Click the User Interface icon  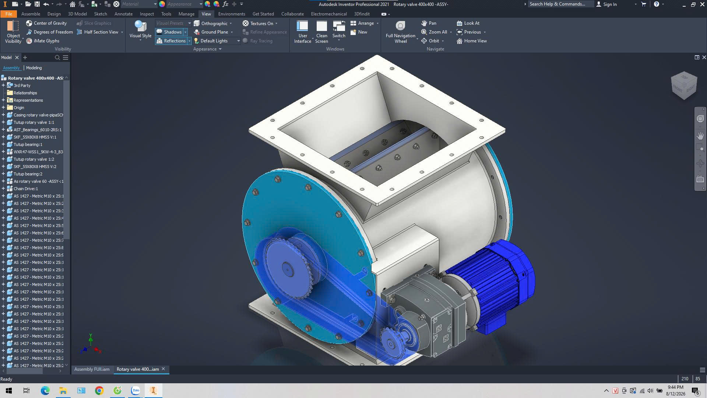coord(302,27)
